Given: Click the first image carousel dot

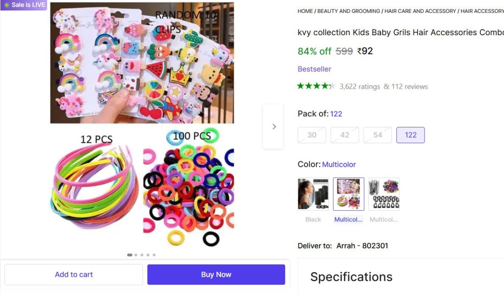Looking at the screenshot, I should pos(130,255).
